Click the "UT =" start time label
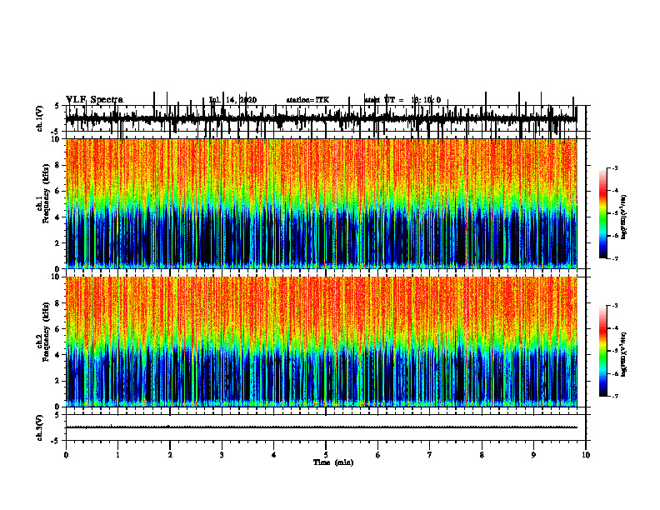The image size is (660, 510). [x=393, y=100]
